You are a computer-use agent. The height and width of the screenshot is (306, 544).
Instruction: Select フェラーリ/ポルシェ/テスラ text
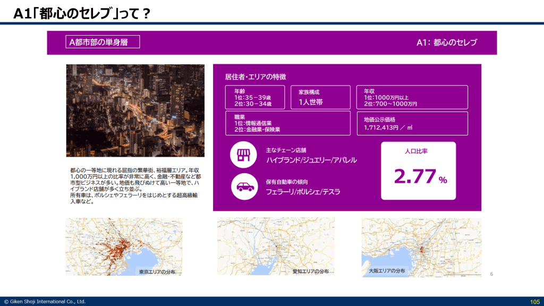pos(303,192)
